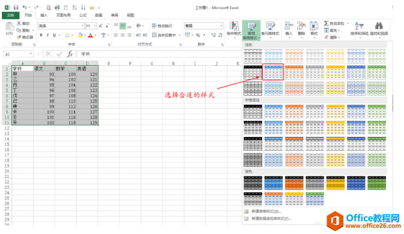Viewport: 404px width, 234px height.
Task: Click the percent style % icon
Action: pyautogui.click(x=198, y=35)
